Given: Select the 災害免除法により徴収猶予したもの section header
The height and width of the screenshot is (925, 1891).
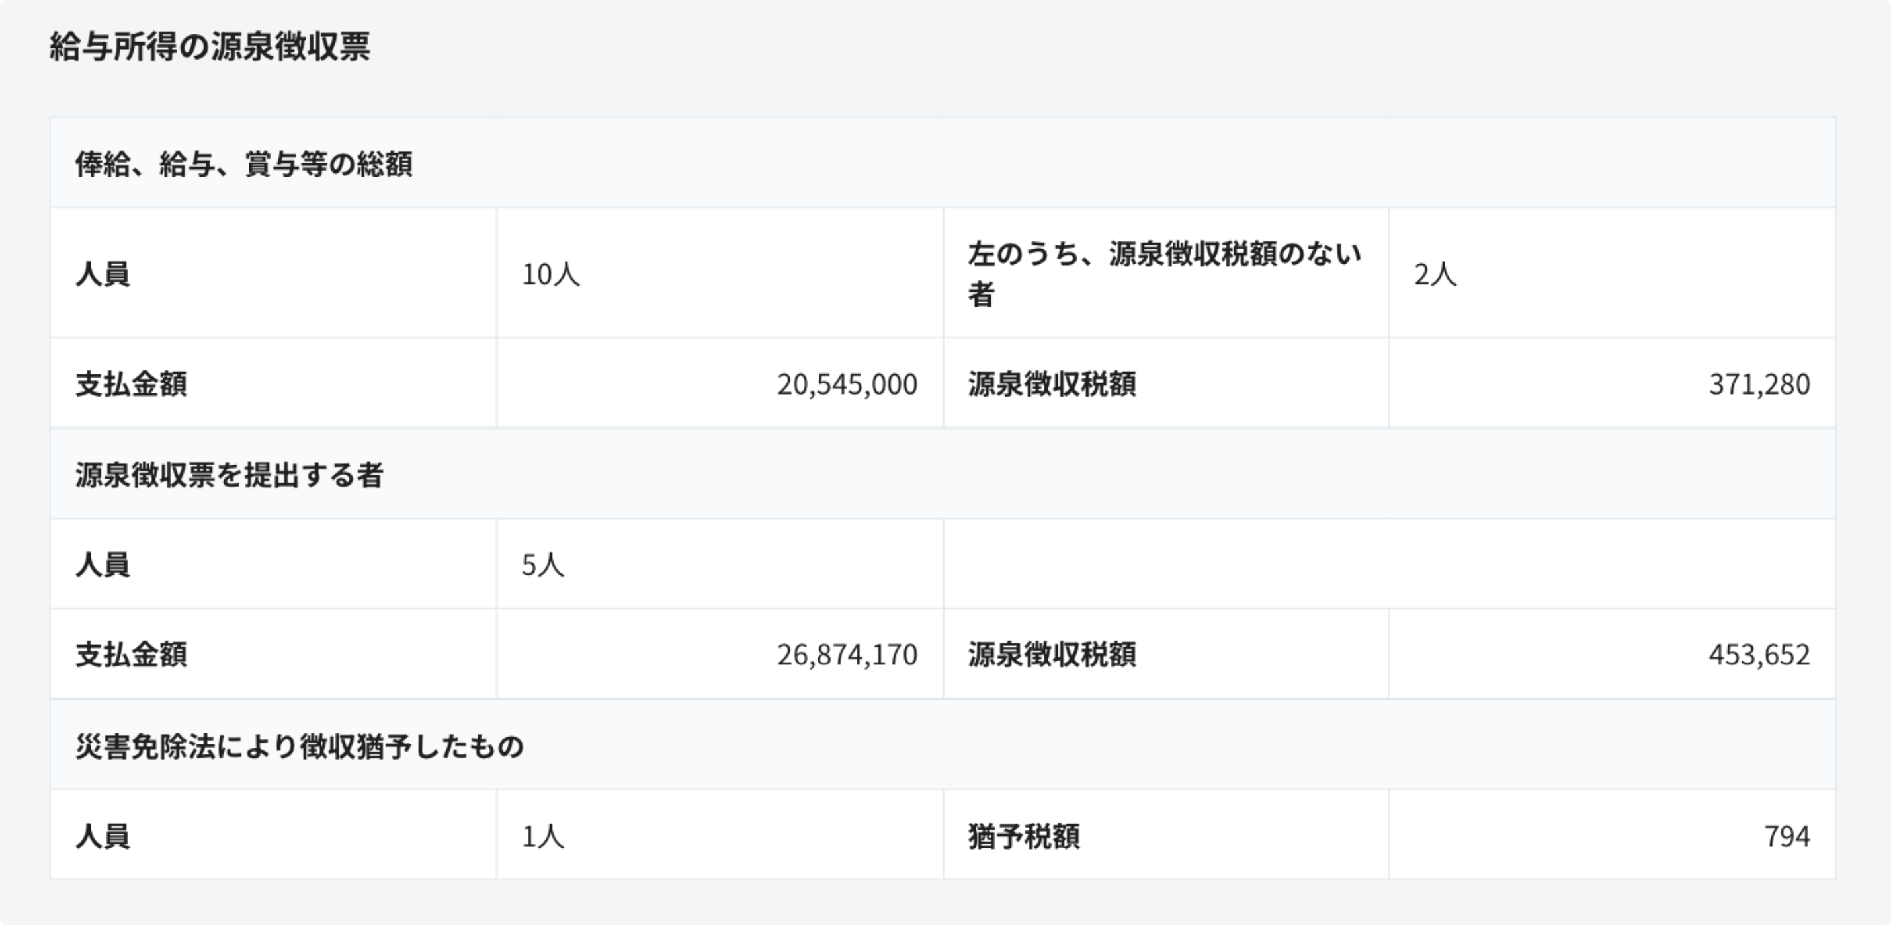Looking at the screenshot, I should [300, 746].
